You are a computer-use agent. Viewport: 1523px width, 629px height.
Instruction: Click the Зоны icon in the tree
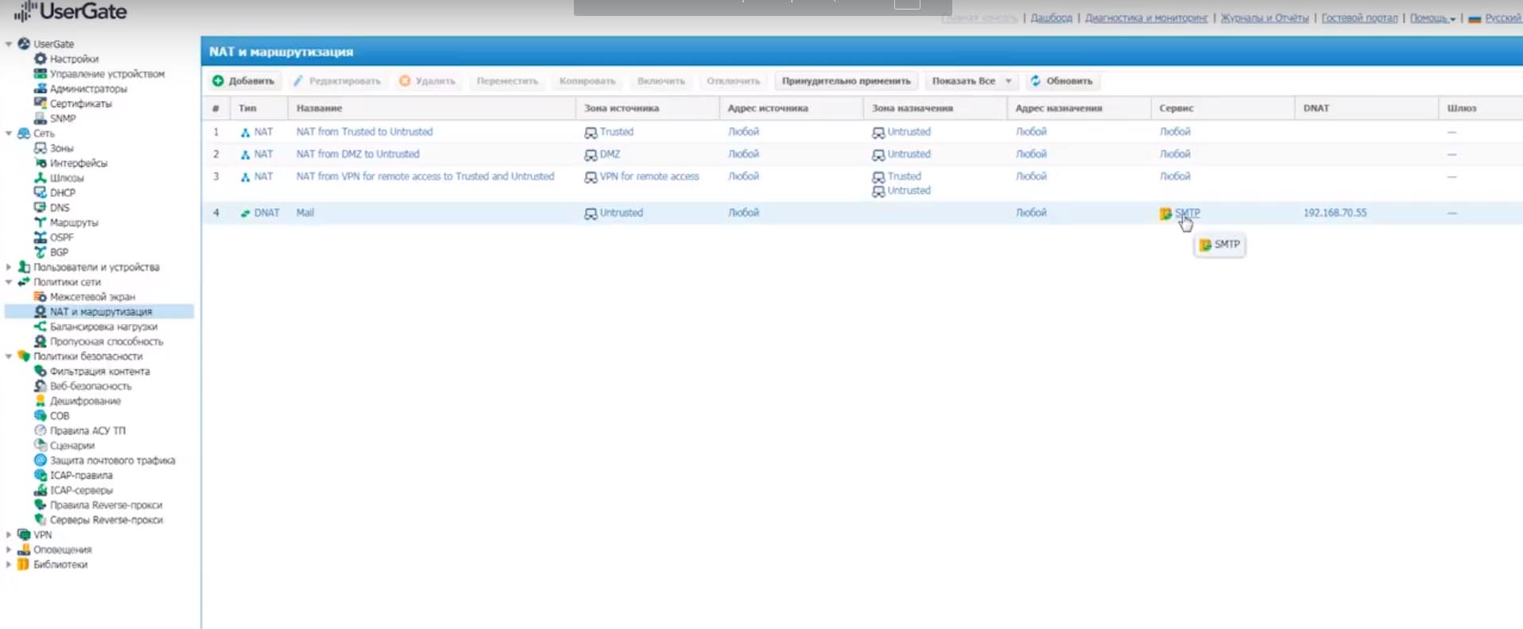pyautogui.click(x=41, y=148)
